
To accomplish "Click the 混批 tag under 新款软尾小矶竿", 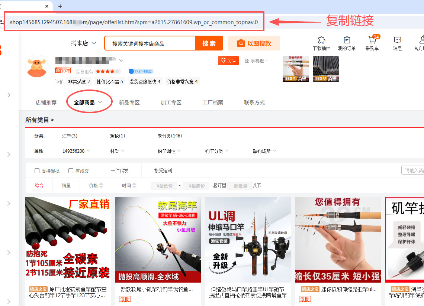I will [x=125, y=299].
